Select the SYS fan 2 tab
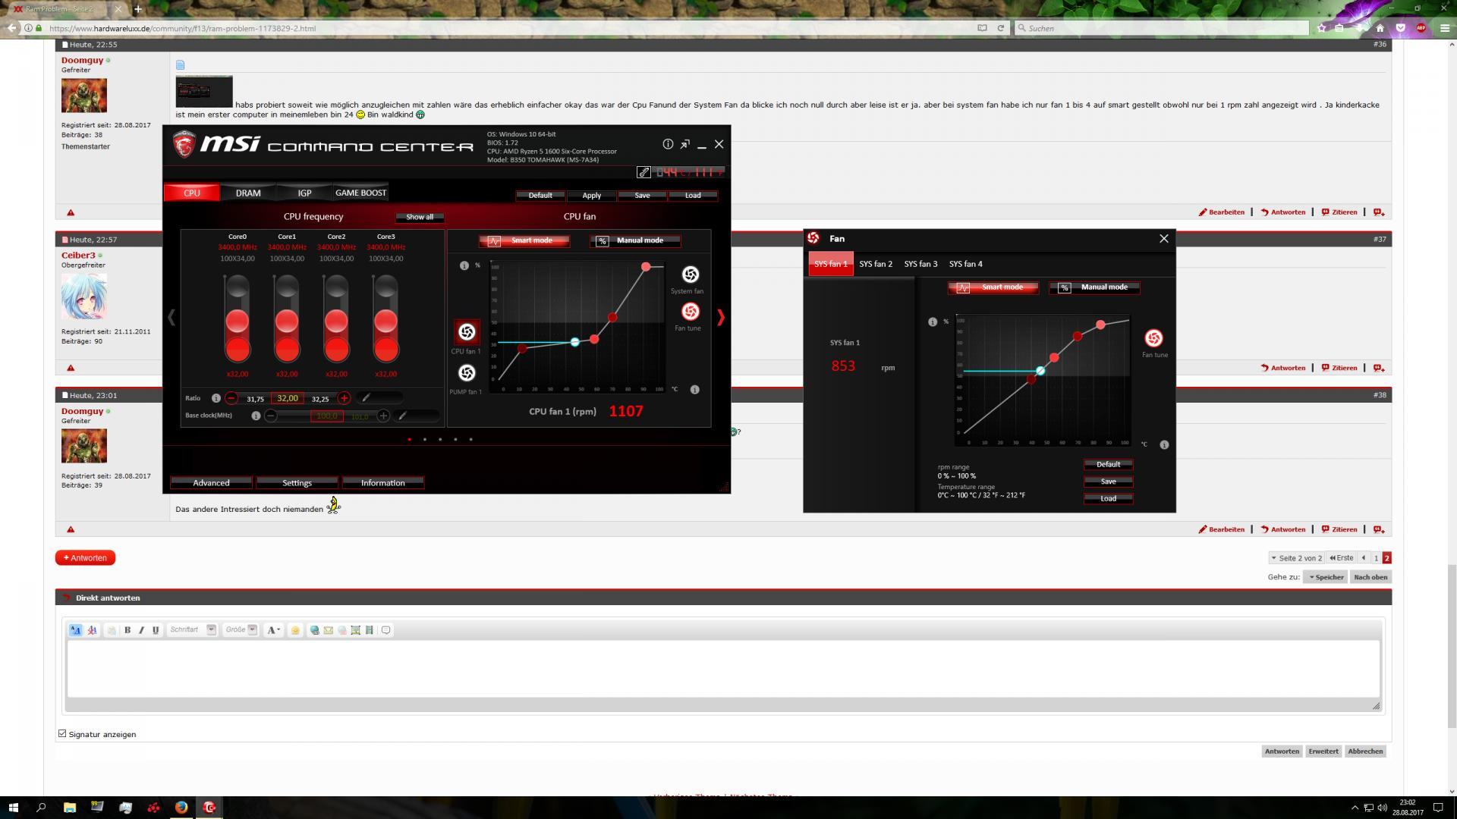Image resolution: width=1457 pixels, height=819 pixels. [876, 264]
